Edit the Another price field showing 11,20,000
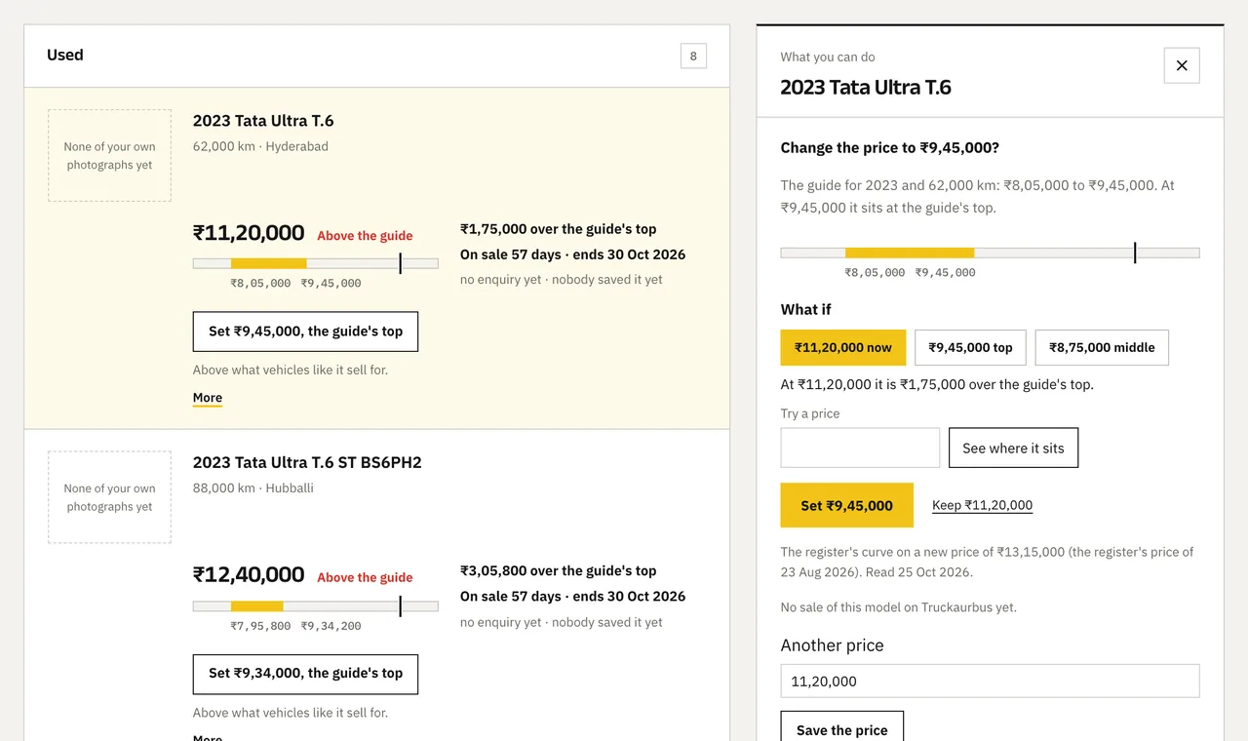The width and height of the screenshot is (1248, 741). tap(990, 682)
